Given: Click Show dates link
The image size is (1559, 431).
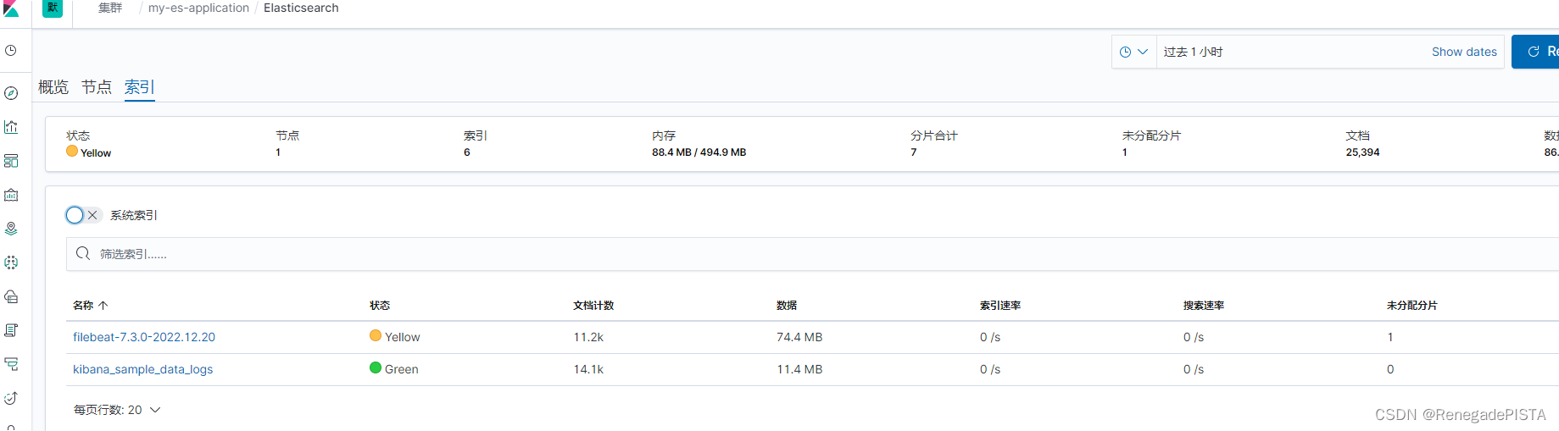Looking at the screenshot, I should tap(1464, 52).
